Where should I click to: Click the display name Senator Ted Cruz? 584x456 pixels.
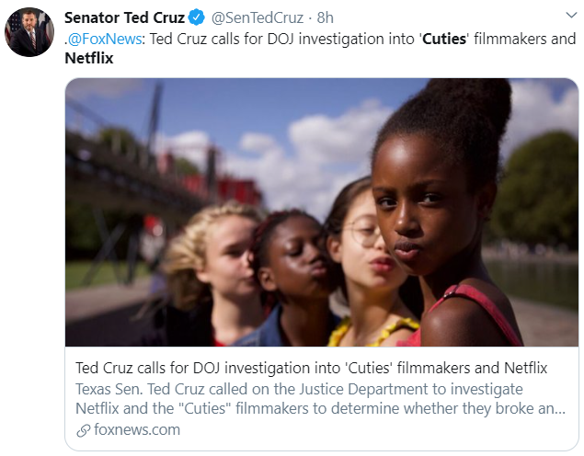tap(125, 17)
